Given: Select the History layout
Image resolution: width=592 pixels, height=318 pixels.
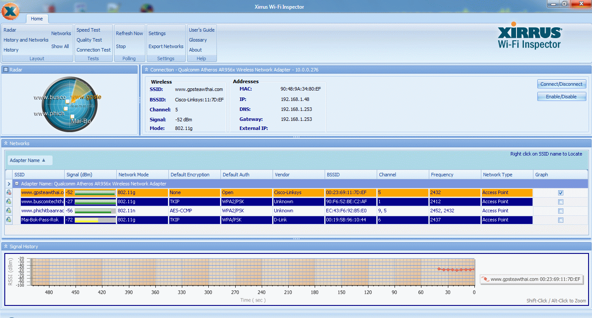Looking at the screenshot, I should click(11, 50).
